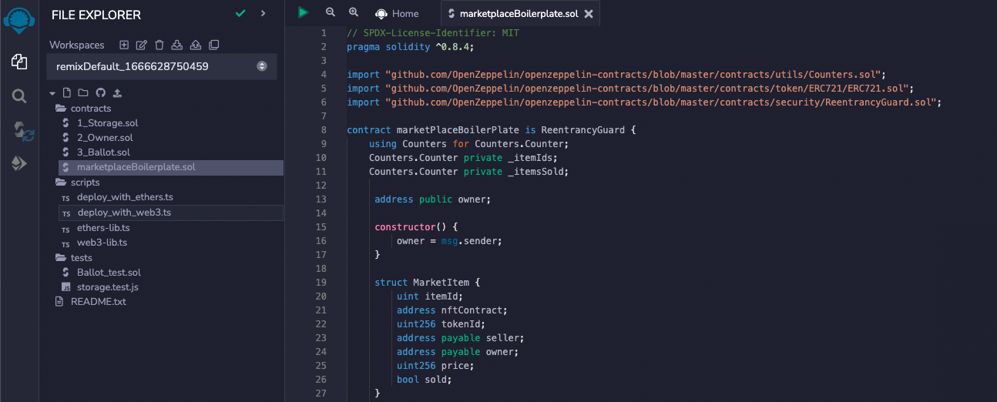Zoom out the editor font
Viewport: 997px width, 402px height.
tap(331, 12)
